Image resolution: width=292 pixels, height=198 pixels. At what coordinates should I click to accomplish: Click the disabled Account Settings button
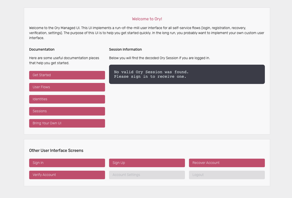pos(147,175)
